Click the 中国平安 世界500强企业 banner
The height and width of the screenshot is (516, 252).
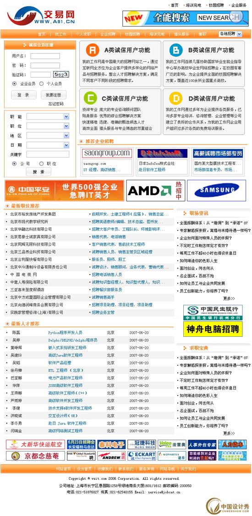click(65, 191)
